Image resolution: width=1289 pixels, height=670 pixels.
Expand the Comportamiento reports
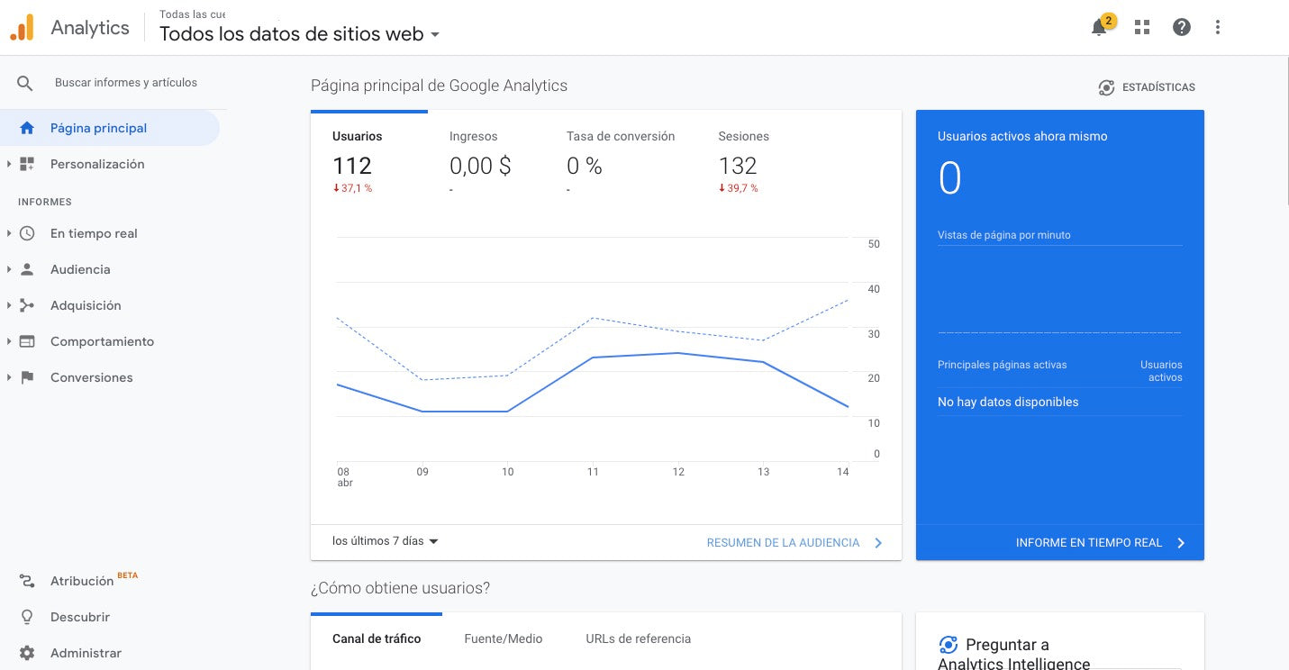point(9,341)
